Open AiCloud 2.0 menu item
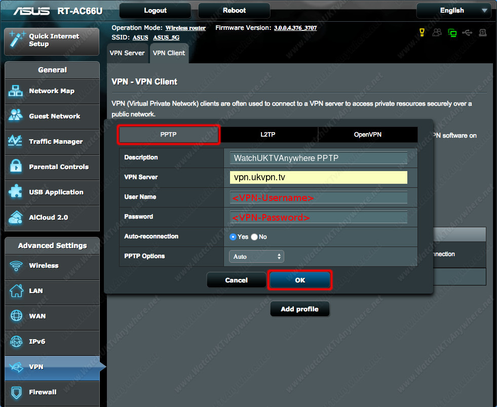The image size is (497, 407). tap(52, 218)
